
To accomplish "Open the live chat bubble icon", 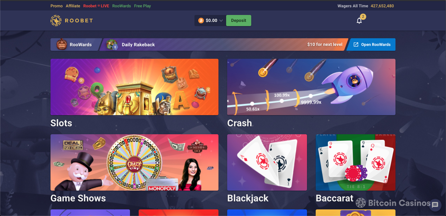I will (x=435, y=205).
